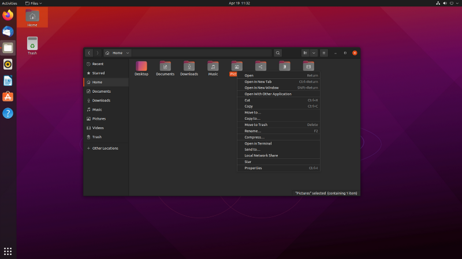
Task: Open Ubuntu Software from the dock
Action: pos(8,97)
